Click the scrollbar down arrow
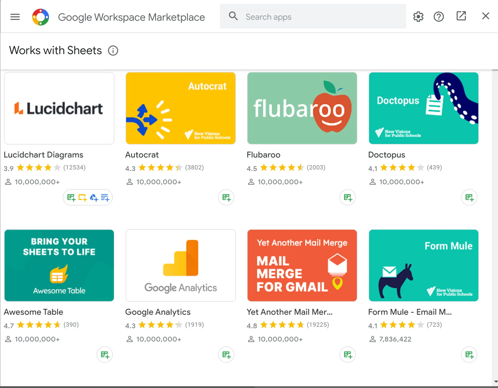This screenshot has width=498, height=388. (495, 382)
